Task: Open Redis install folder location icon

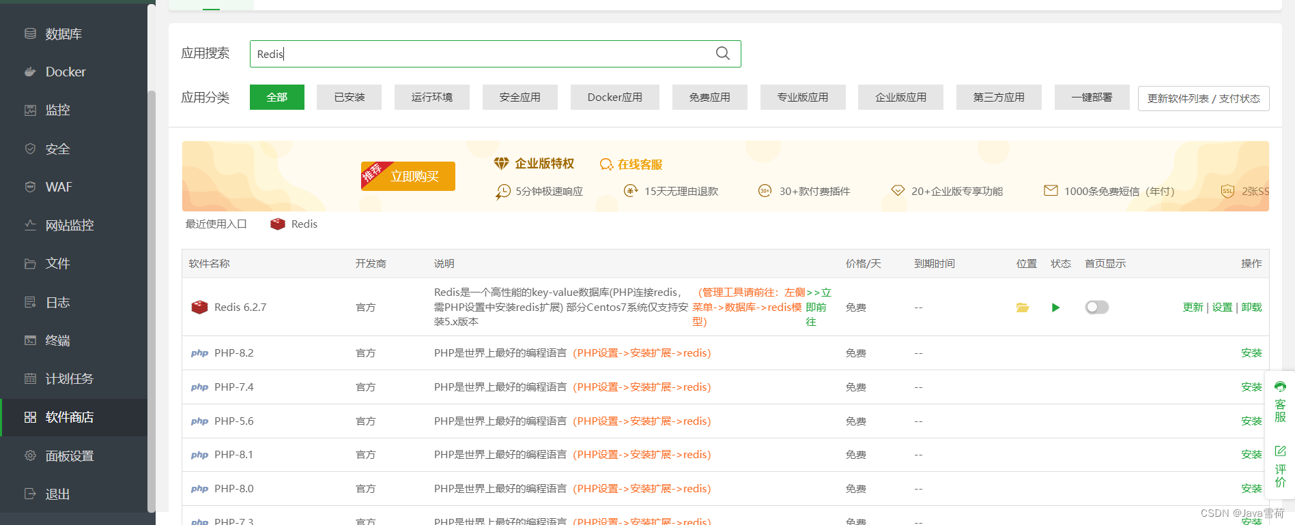Action: coord(1023,307)
